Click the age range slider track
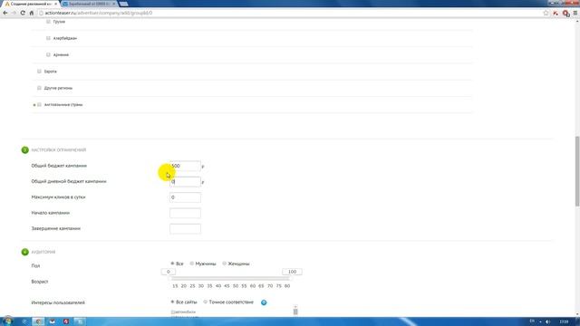The height and width of the screenshot is (326, 580). click(230, 278)
